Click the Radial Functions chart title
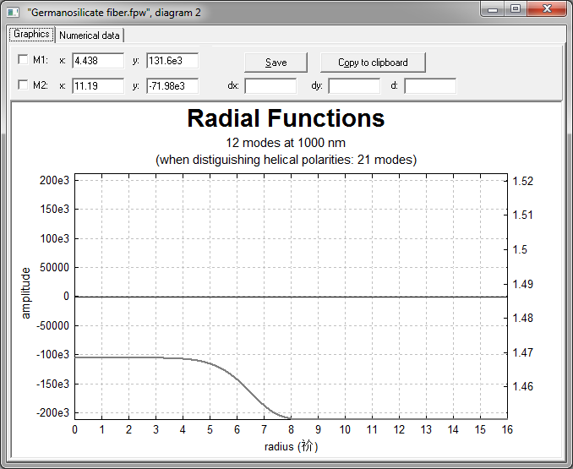Viewport: 573px width, 469px height. click(286, 118)
